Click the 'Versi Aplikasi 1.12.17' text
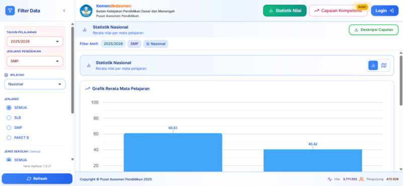The width and height of the screenshot is (403, 186). (37, 166)
